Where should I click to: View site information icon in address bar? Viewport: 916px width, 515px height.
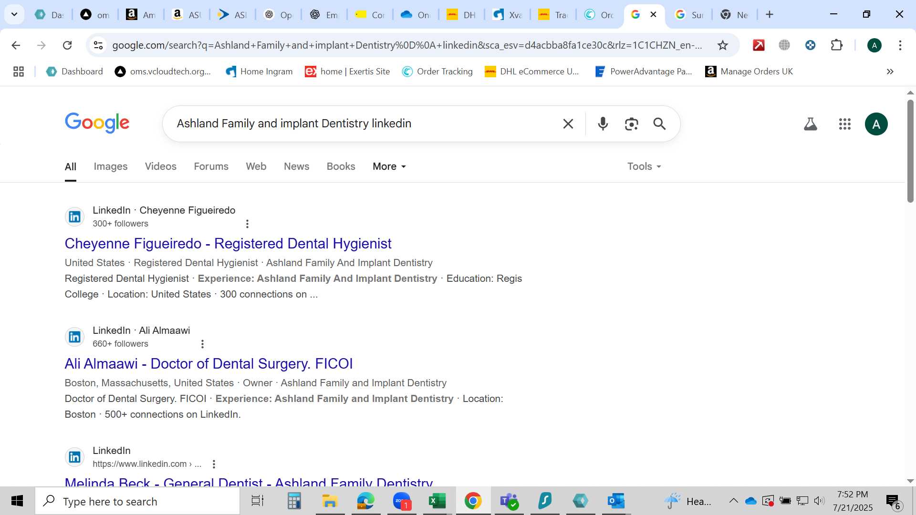98,45
